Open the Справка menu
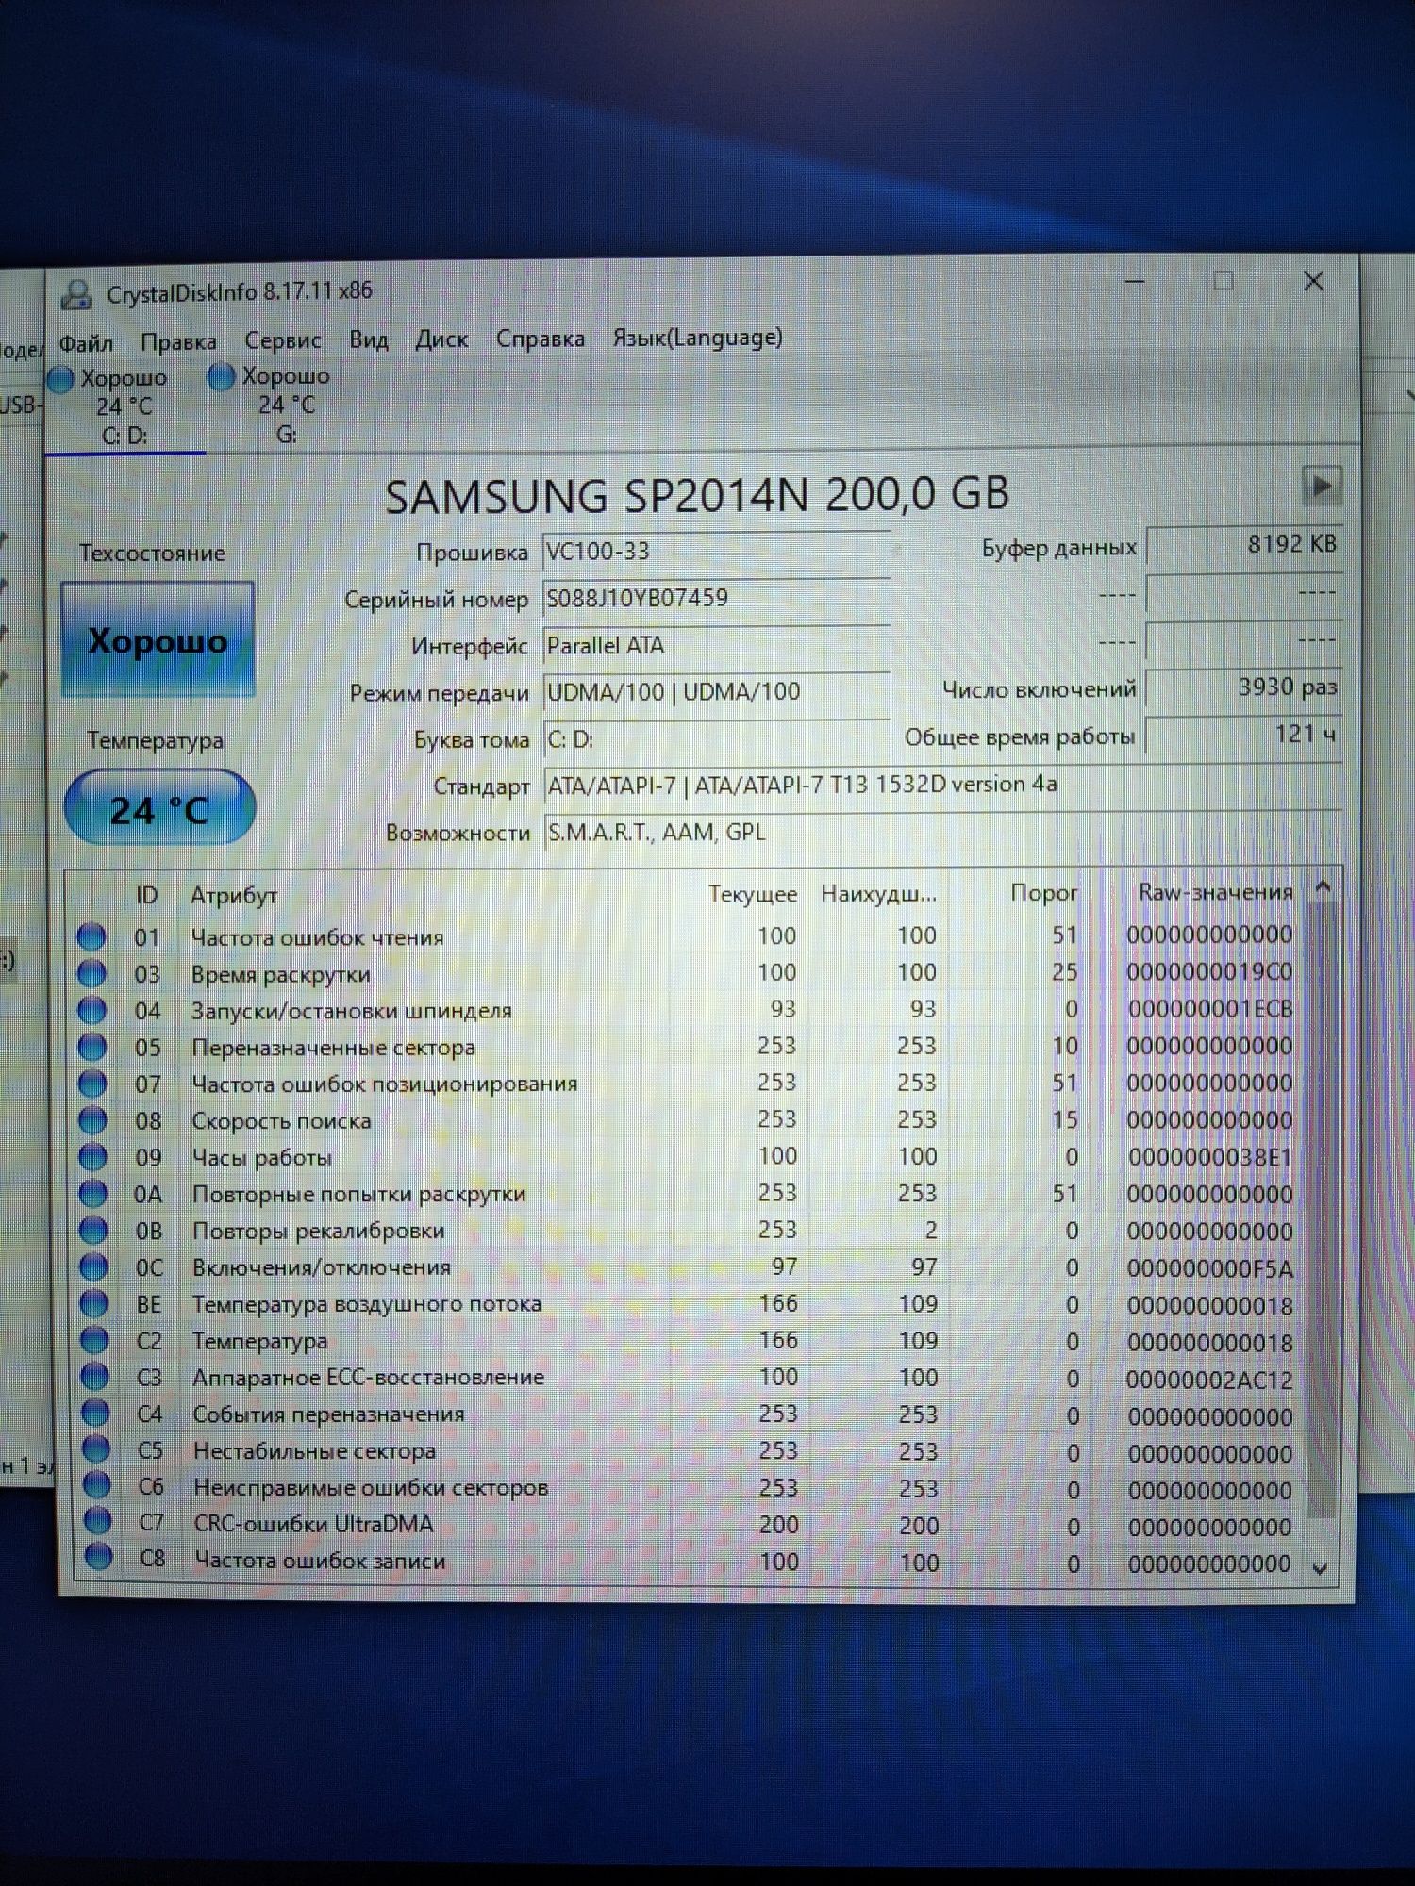 [541, 339]
